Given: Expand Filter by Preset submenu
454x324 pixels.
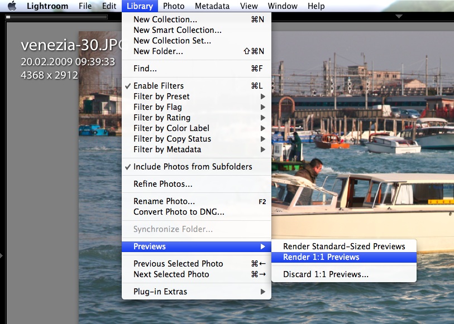Looking at the screenshot, I should click(161, 96).
